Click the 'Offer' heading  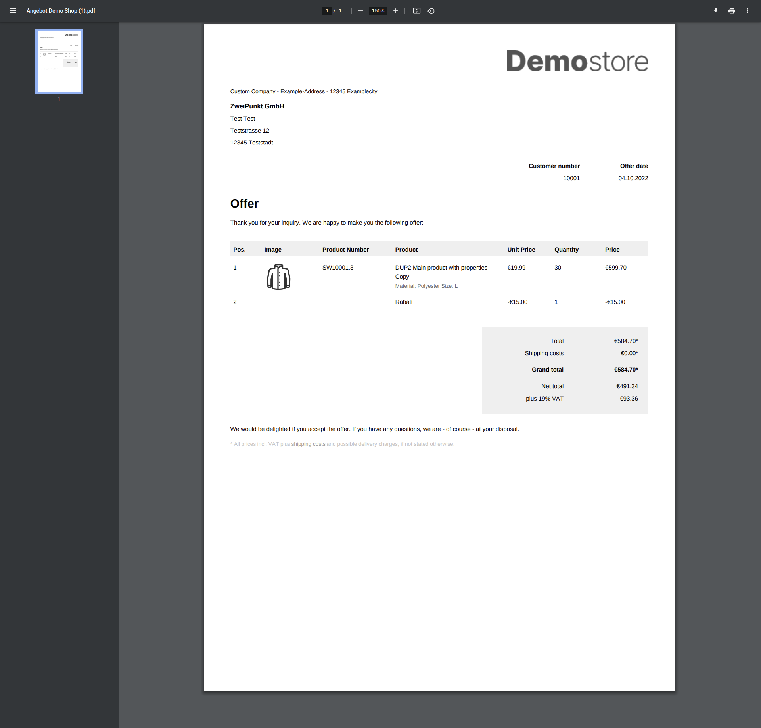(x=244, y=204)
